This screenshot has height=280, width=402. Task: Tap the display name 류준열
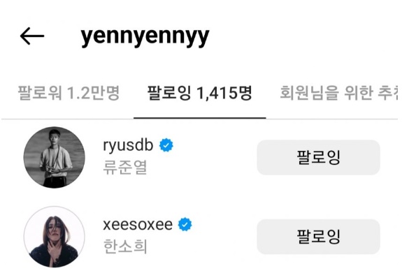tap(125, 168)
